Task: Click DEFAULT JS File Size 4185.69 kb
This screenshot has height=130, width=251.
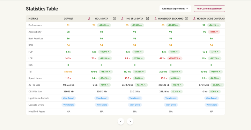Action: (68, 85)
